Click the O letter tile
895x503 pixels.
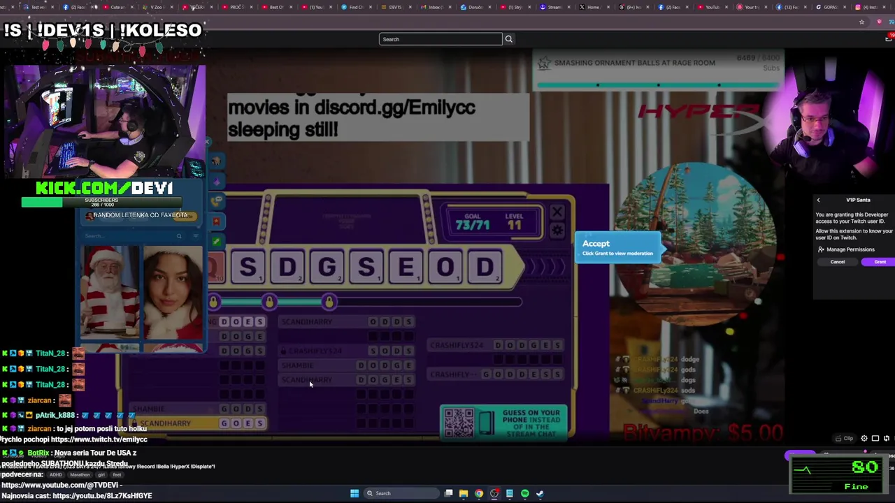point(445,267)
